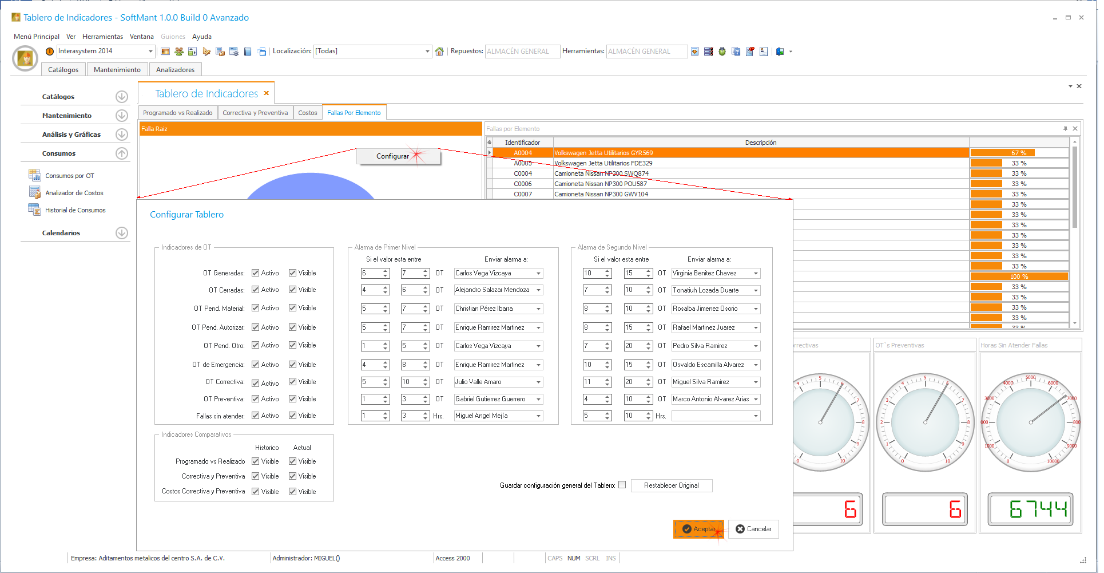
Task: Open the Consumos por OT icon
Action: click(x=35, y=175)
